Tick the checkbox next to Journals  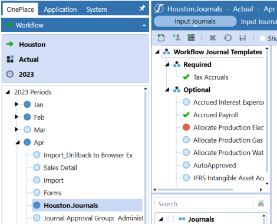[x=171, y=219]
